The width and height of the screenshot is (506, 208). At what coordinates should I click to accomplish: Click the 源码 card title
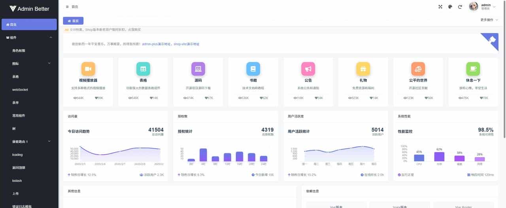(x=198, y=80)
